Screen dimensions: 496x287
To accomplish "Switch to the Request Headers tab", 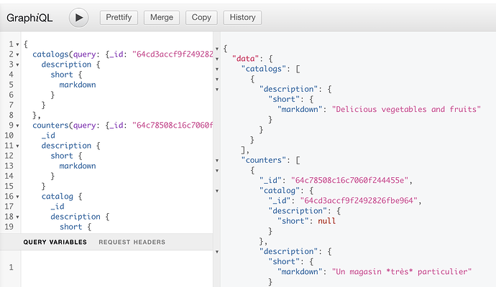I will point(132,243).
